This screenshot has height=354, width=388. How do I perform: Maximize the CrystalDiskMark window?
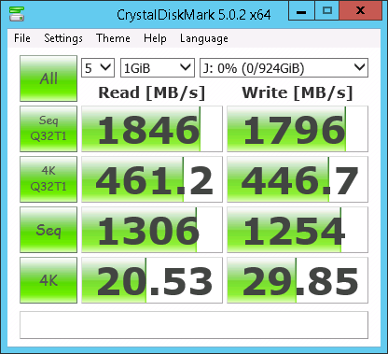(x=327, y=10)
